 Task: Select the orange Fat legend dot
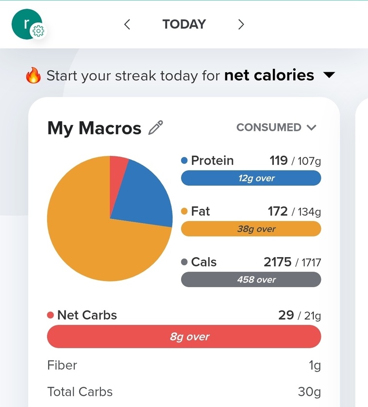point(184,211)
